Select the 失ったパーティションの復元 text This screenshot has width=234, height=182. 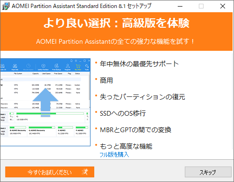coord(143,97)
